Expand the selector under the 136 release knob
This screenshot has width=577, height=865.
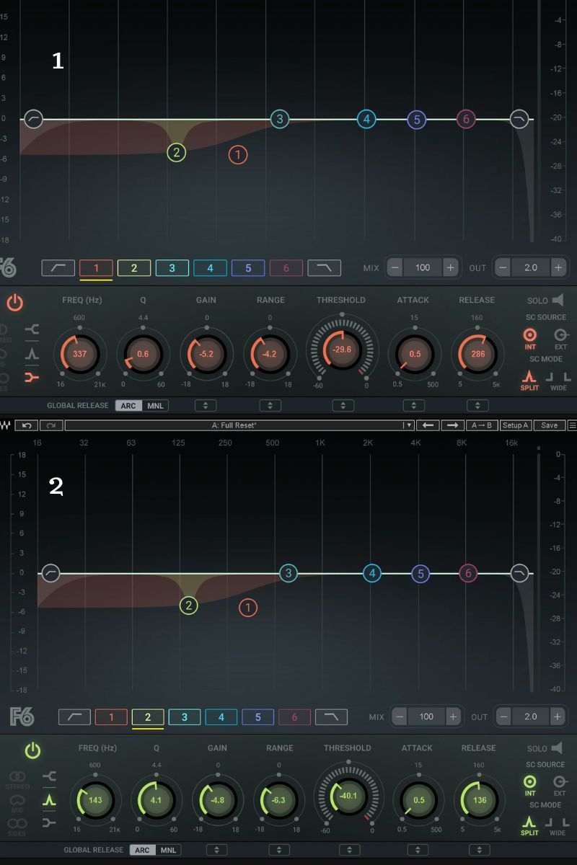coord(480,850)
